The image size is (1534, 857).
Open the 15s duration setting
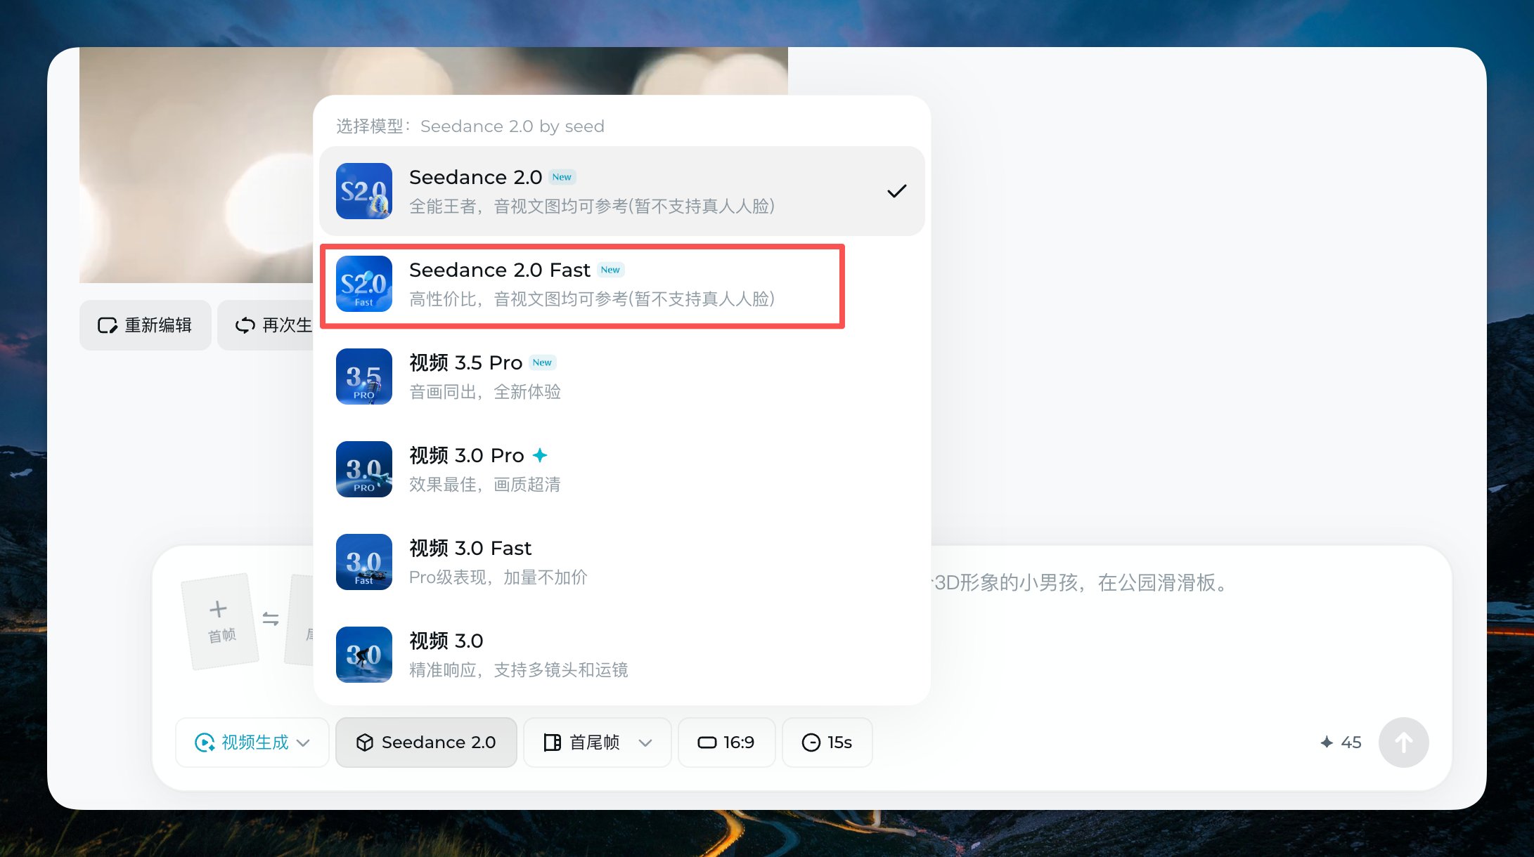[x=827, y=742]
